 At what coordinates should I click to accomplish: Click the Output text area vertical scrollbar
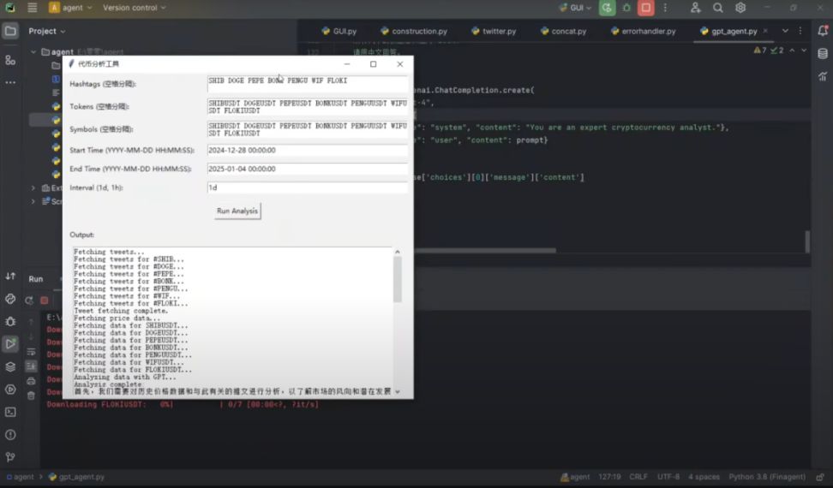pos(397,281)
